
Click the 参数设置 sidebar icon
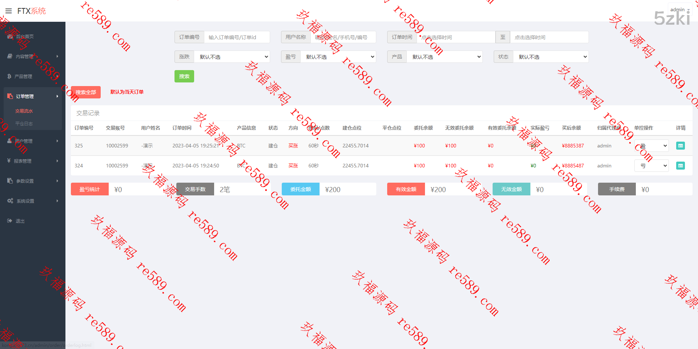[10, 181]
